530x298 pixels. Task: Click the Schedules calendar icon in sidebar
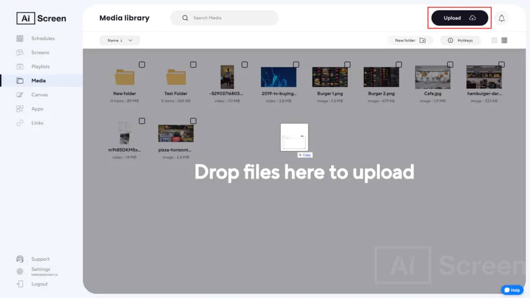(x=20, y=38)
